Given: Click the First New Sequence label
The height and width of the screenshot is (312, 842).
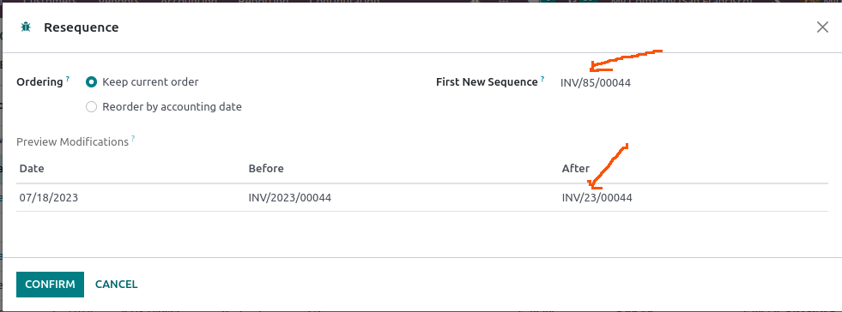Looking at the screenshot, I should [x=487, y=82].
